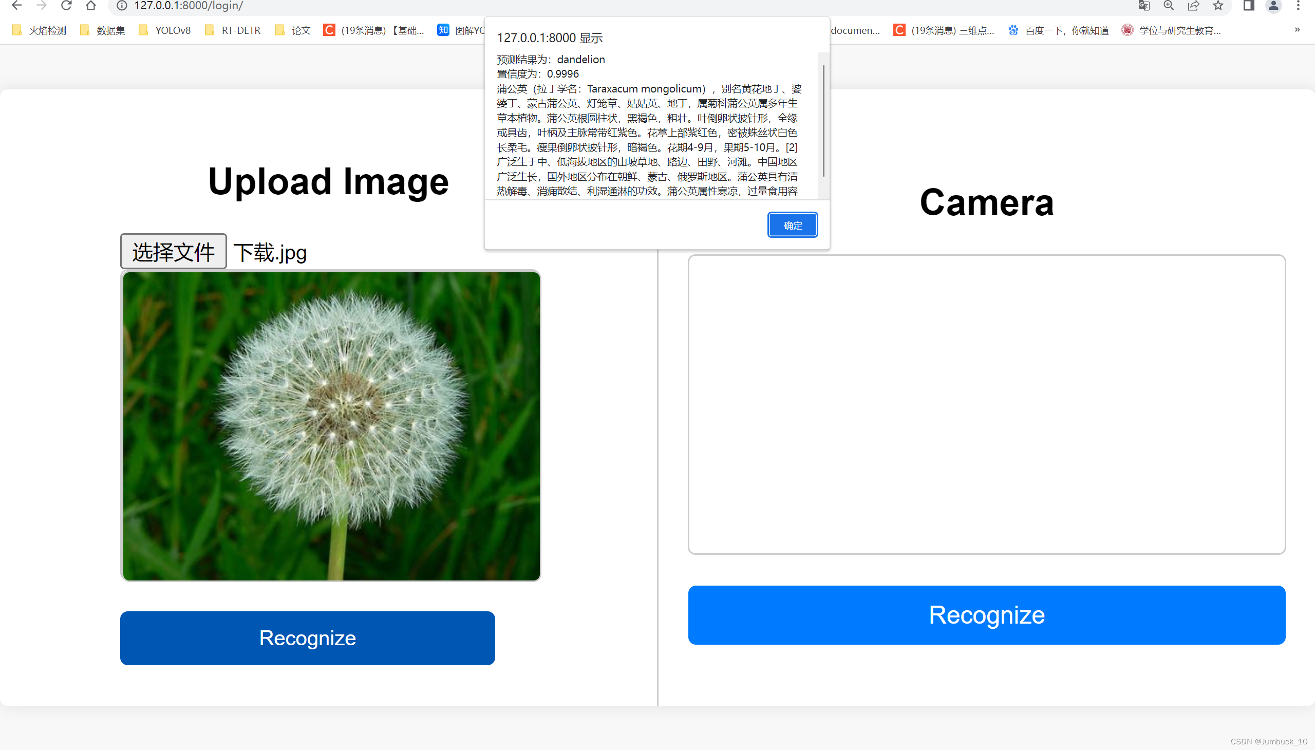This screenshot has width=1315, height=750.
Task: Open the translate page icon
Action: tap(1143, 6)
